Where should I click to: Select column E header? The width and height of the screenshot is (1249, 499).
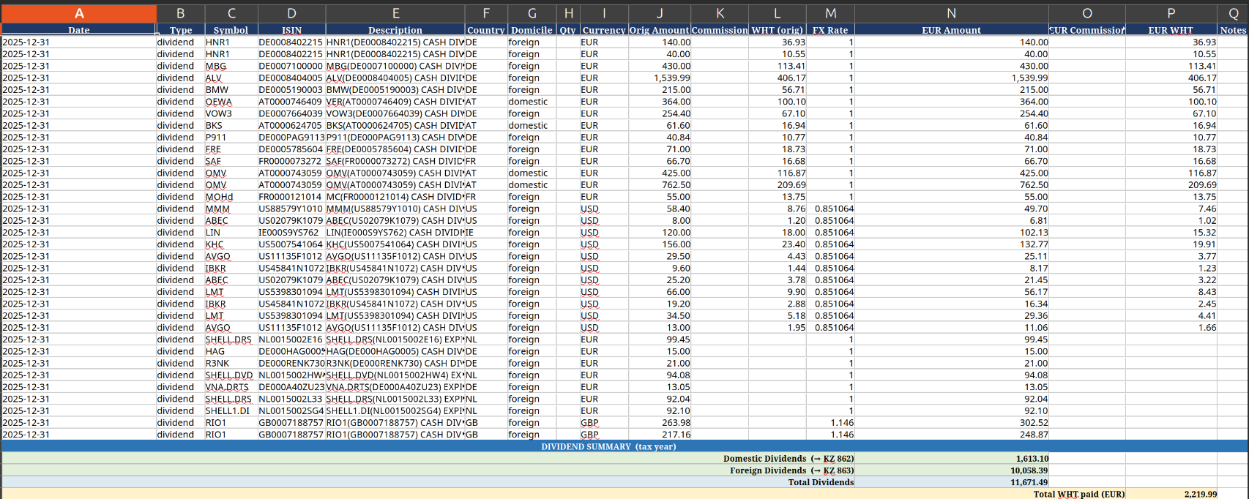coord(395,13)
